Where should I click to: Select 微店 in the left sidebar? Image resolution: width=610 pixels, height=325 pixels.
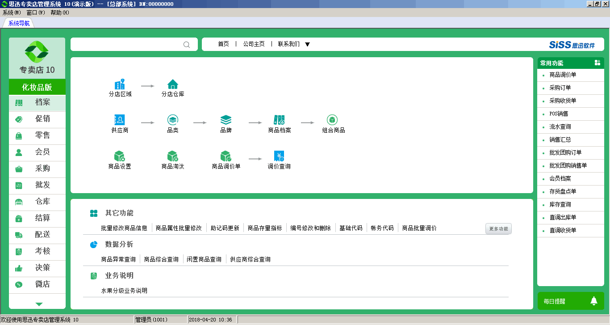[x=37, y=285]
